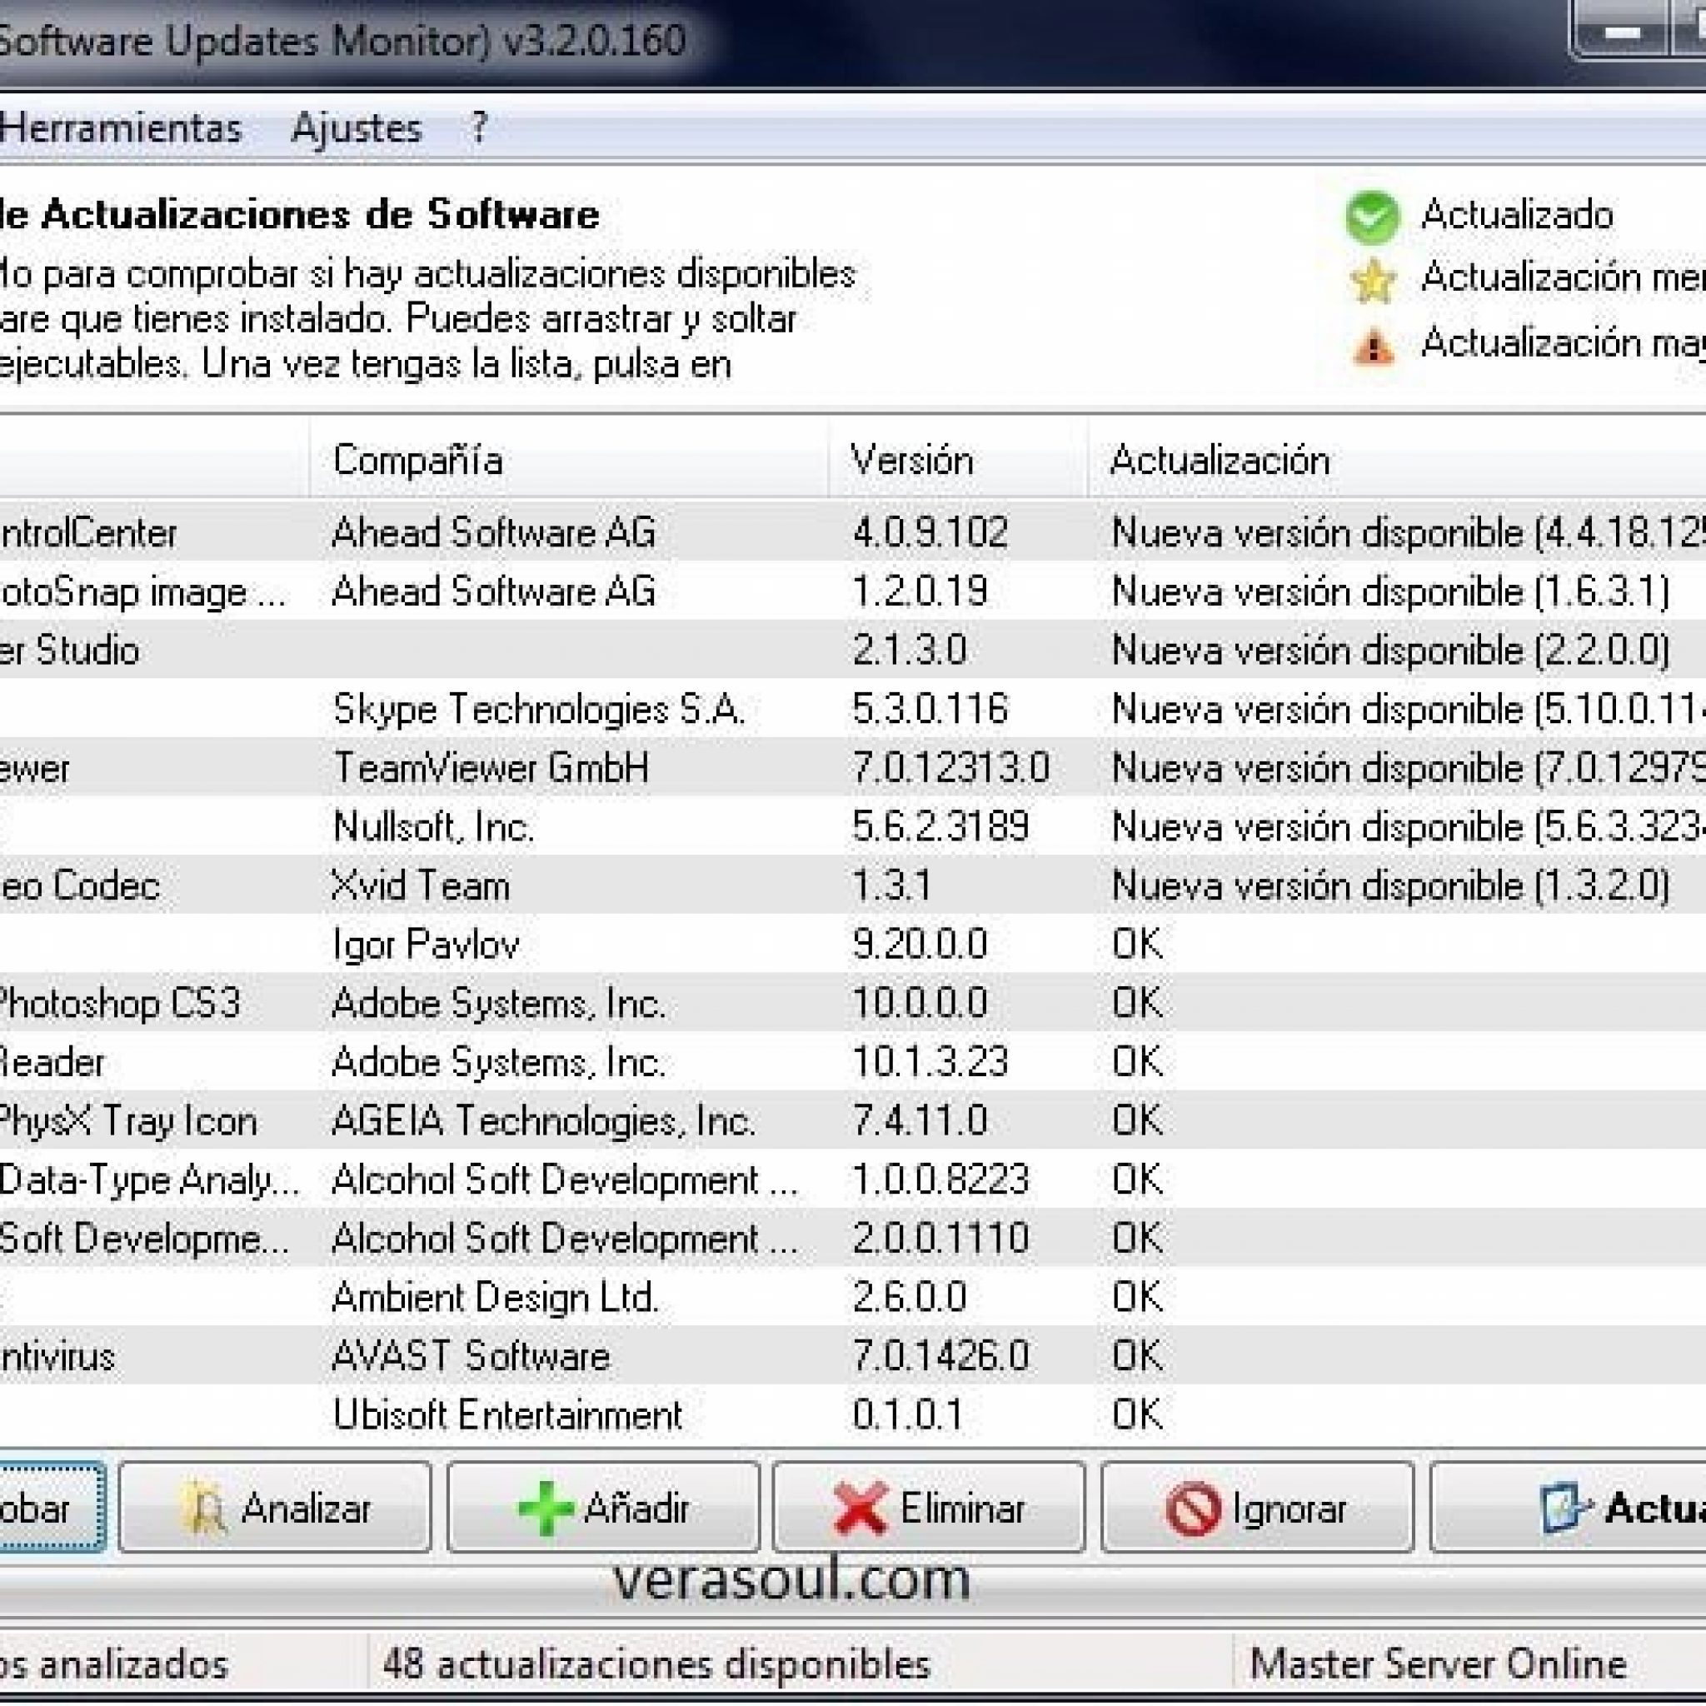The width and height of the screenshot is (1706, 1706).
Task: Select the AVAST Software row
Action: click(x=853, y=1356)
